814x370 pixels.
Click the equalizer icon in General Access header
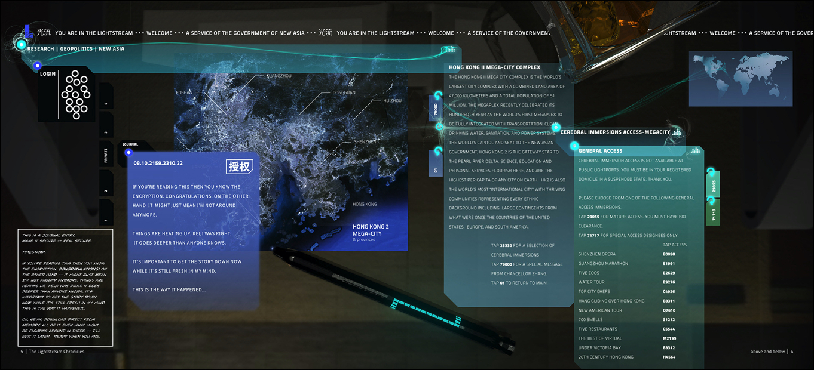[x=694, y=151]
